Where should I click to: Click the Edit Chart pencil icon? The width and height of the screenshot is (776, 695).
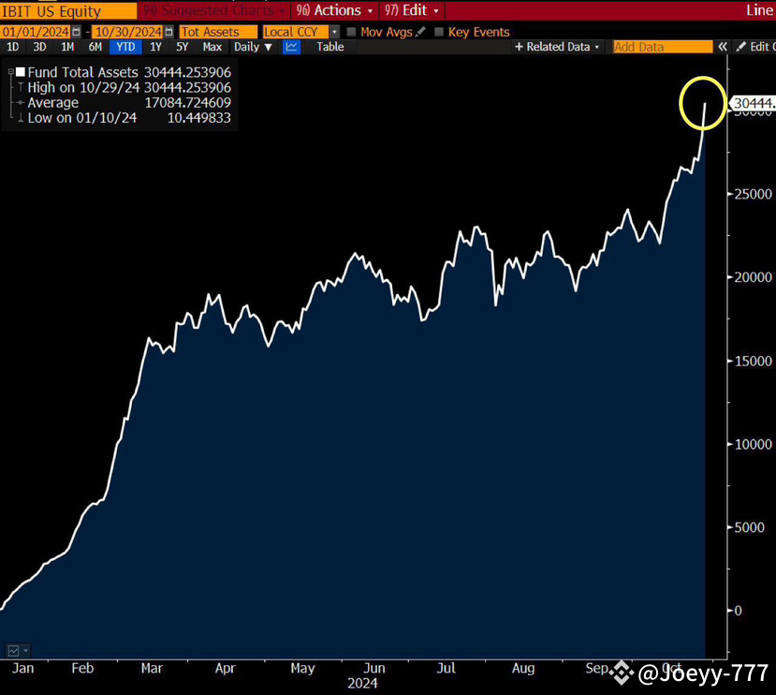740,47
